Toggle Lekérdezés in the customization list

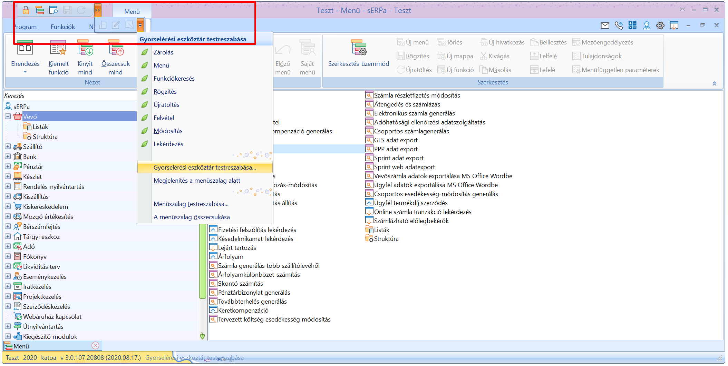pos(205,144)
